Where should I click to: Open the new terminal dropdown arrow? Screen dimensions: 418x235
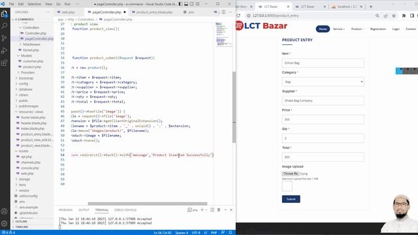click(x=206, y=210)
